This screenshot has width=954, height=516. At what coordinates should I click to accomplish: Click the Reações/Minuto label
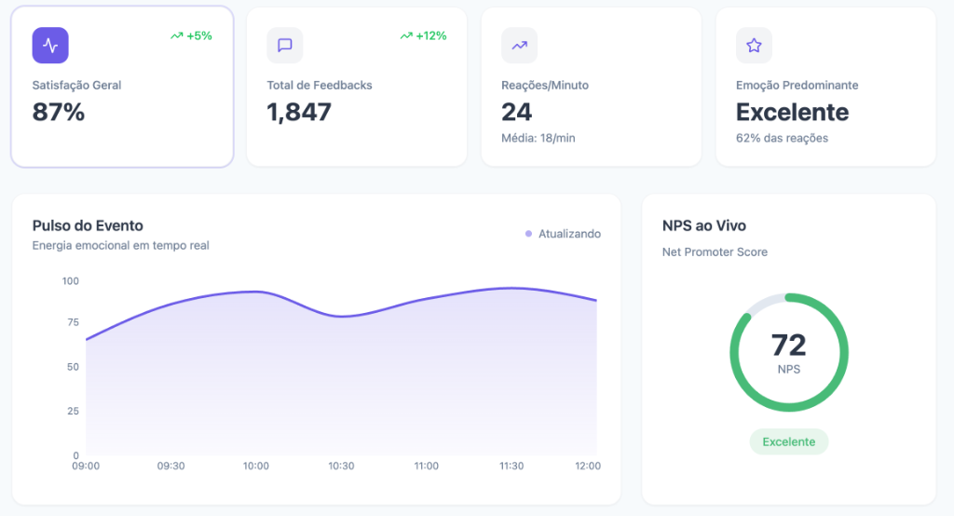click(545, 85)
